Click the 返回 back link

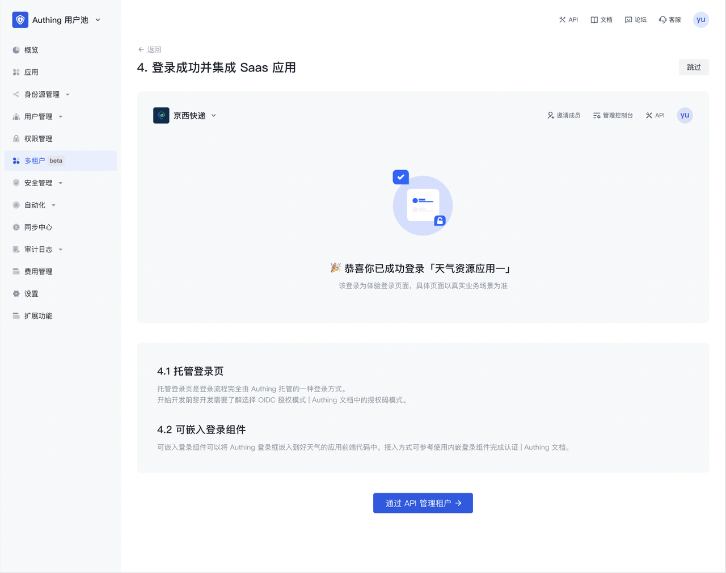coord(150,50)
